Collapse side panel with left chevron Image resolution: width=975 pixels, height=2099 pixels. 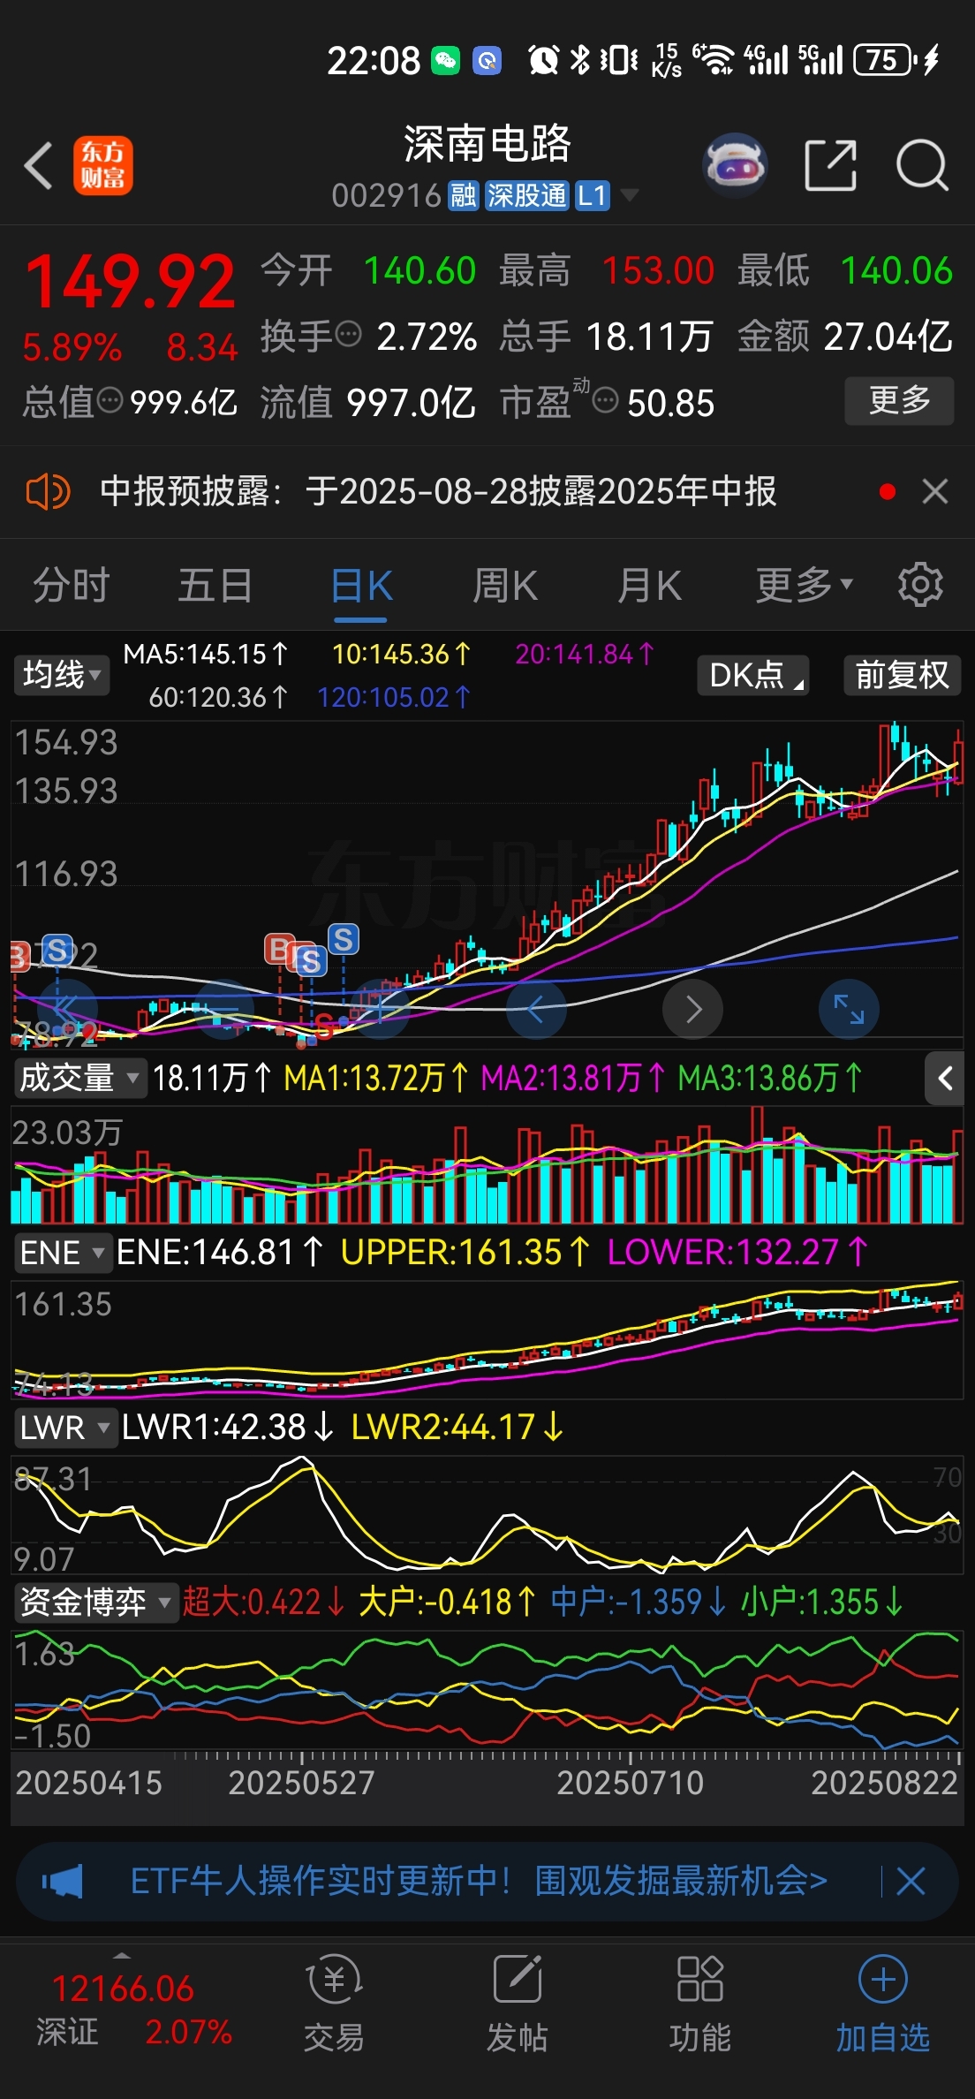pos(944,1078)
